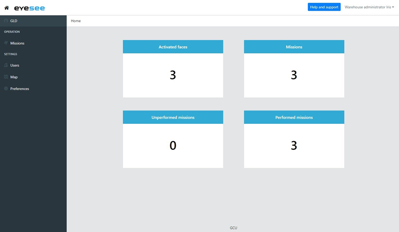The width and height of the screenshot is (399, 232).
Task: Click the Activated faces card header
Action: coord(173,47)
